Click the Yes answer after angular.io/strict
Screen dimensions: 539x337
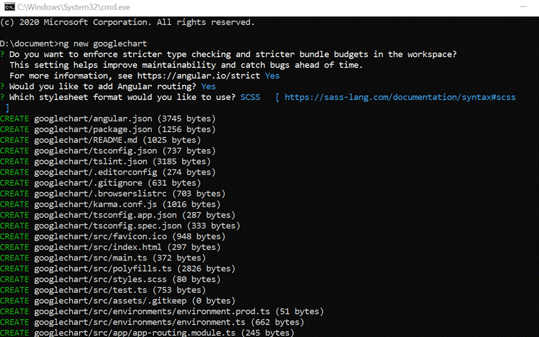tap(272, 76)
